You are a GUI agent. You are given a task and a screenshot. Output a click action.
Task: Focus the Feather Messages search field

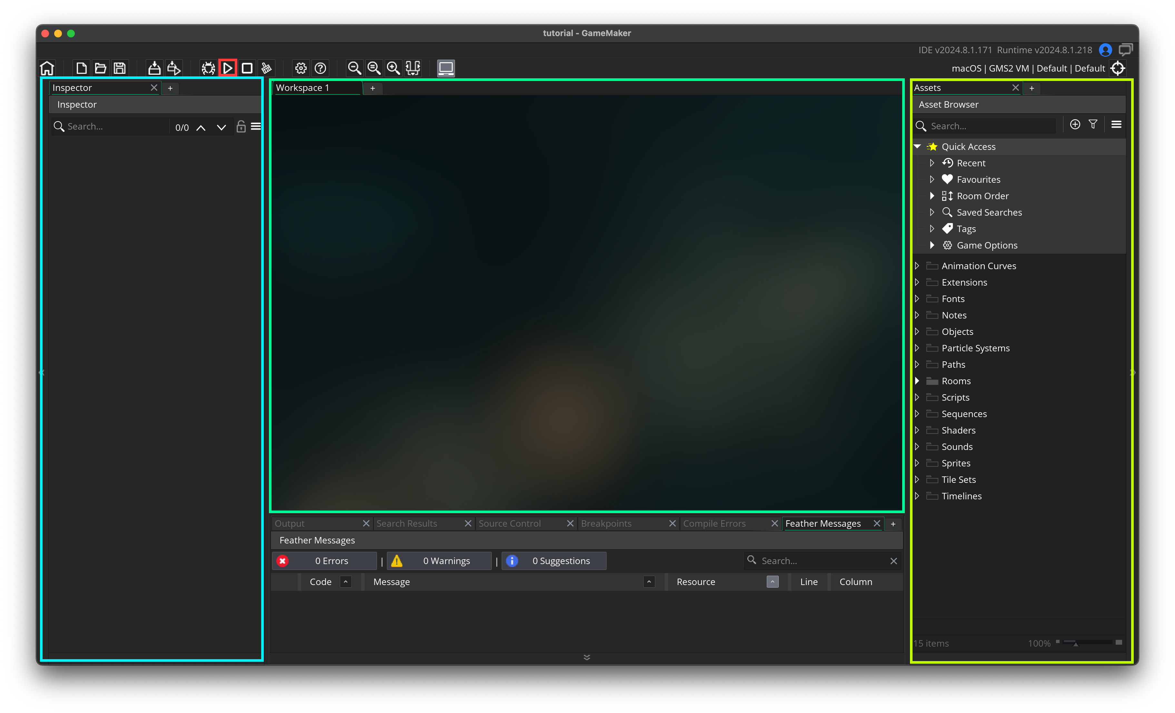823,561
